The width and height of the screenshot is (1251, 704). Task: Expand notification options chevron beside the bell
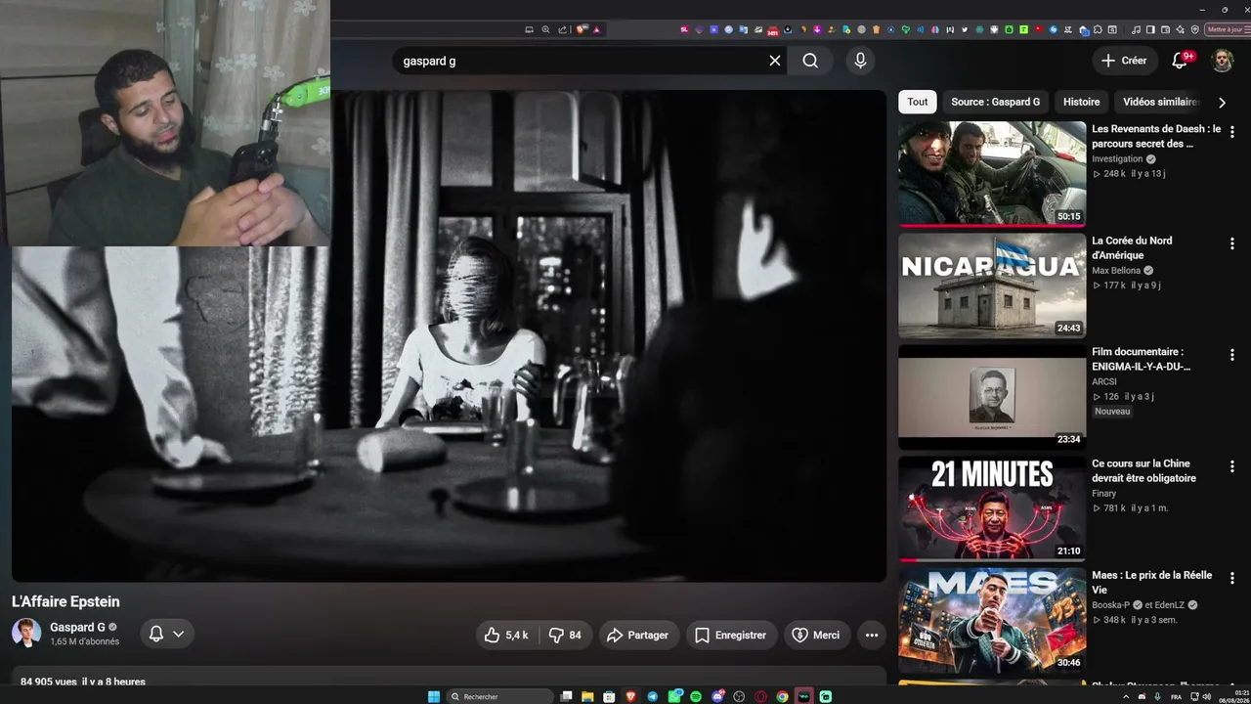point(179,634)
